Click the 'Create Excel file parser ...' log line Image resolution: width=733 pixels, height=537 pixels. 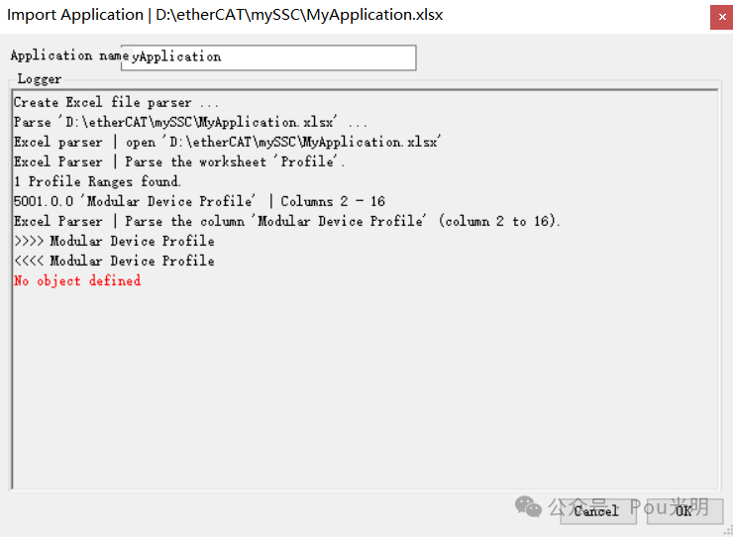[116, 102]
